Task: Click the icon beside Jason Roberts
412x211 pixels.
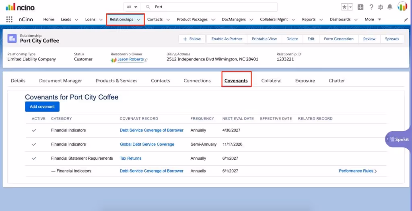Action: [x=113, y=60]
